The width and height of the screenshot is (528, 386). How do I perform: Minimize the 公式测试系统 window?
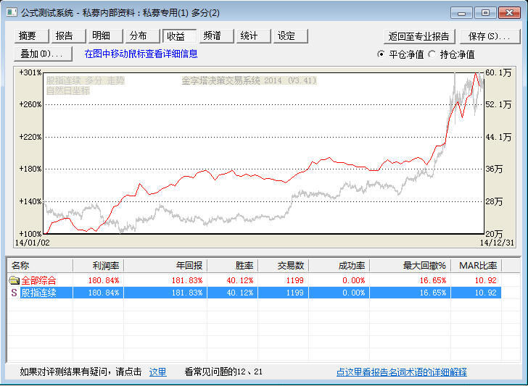tap(462, 13)
